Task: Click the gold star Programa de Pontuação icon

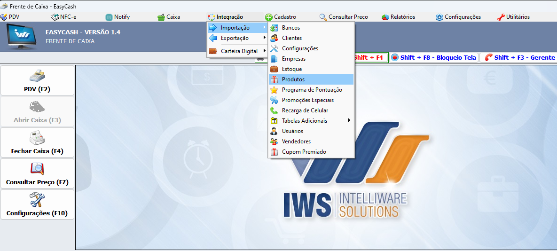Action: (x=274, y=90)
